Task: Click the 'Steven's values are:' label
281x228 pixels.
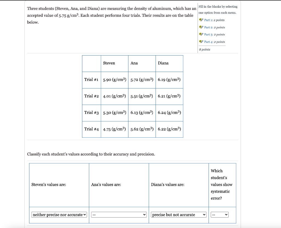Action: pos(49,185)
